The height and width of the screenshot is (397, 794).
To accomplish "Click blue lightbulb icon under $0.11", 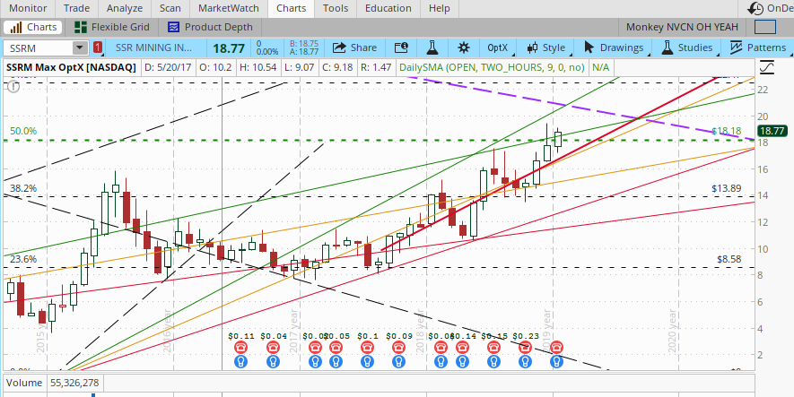I will (241, 361).
